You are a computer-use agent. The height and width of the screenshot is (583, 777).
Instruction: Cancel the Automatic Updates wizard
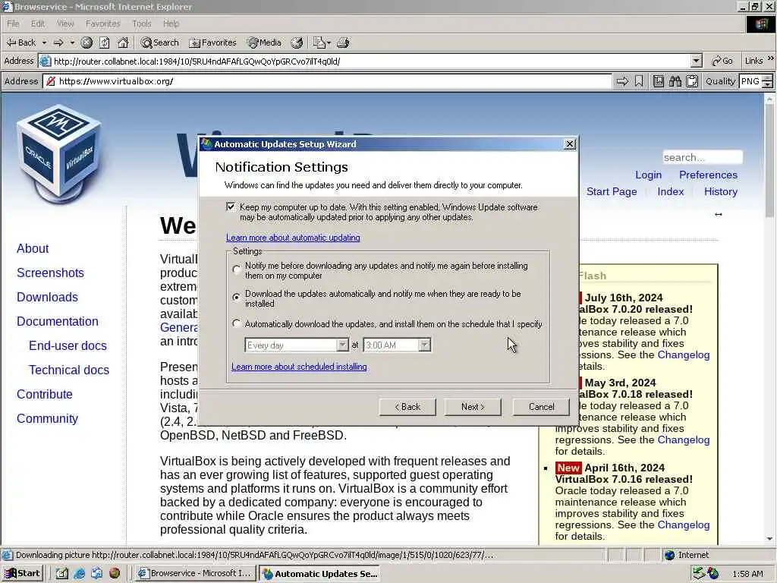point(541,407)
